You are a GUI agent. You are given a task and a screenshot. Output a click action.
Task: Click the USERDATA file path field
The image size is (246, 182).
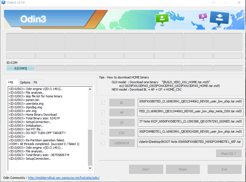coord(190,143)
